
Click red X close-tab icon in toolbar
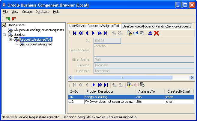pyautogui.click(x=157, y=33)
